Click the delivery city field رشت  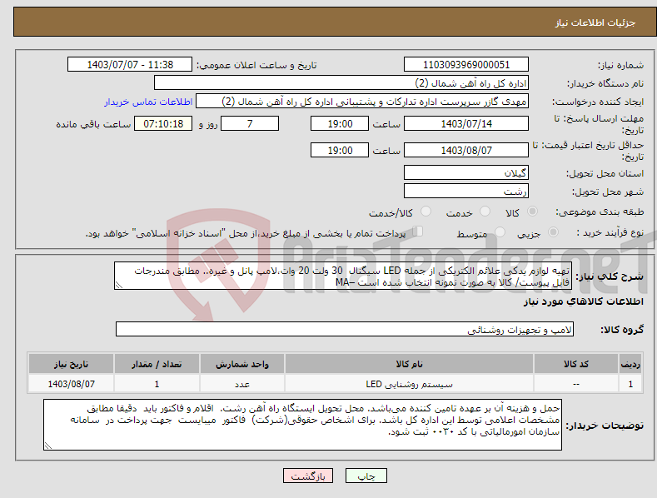[466, 192]
